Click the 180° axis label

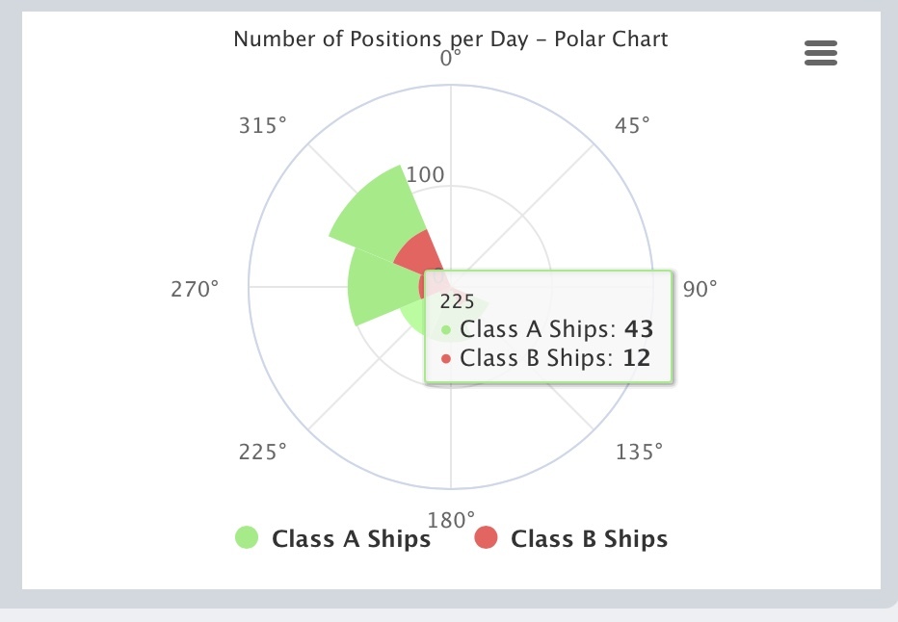coord(451,520)
